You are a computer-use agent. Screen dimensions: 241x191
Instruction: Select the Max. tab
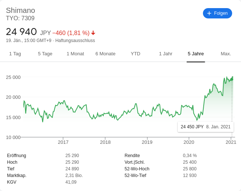coord(226,54)
